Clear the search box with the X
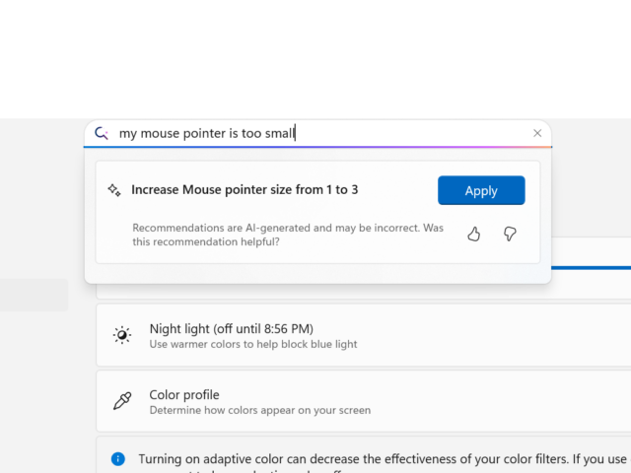The height and width of the screenshot is (473, 631). pos(537,133)
